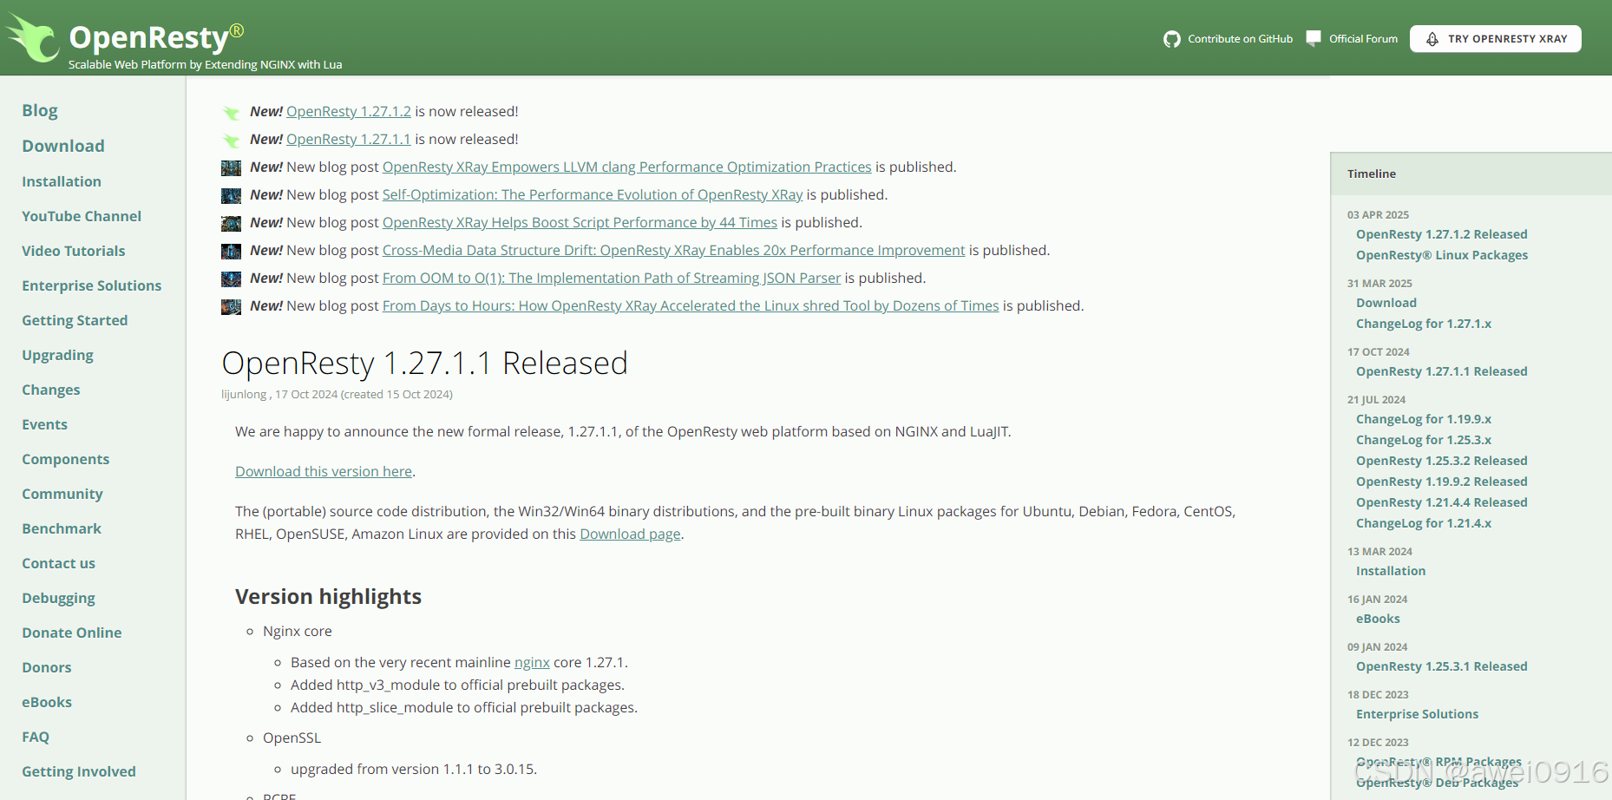
Task: Click the rocket icon in Try XRay button
Action: point(1432,39)
